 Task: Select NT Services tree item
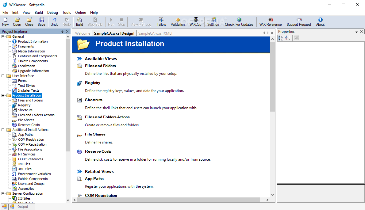pos(27,154)
